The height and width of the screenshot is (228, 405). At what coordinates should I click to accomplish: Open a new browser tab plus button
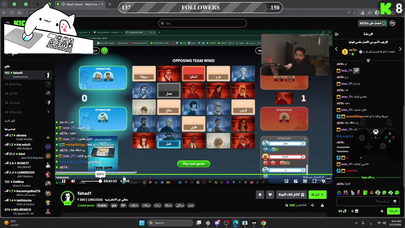[110, 4]
